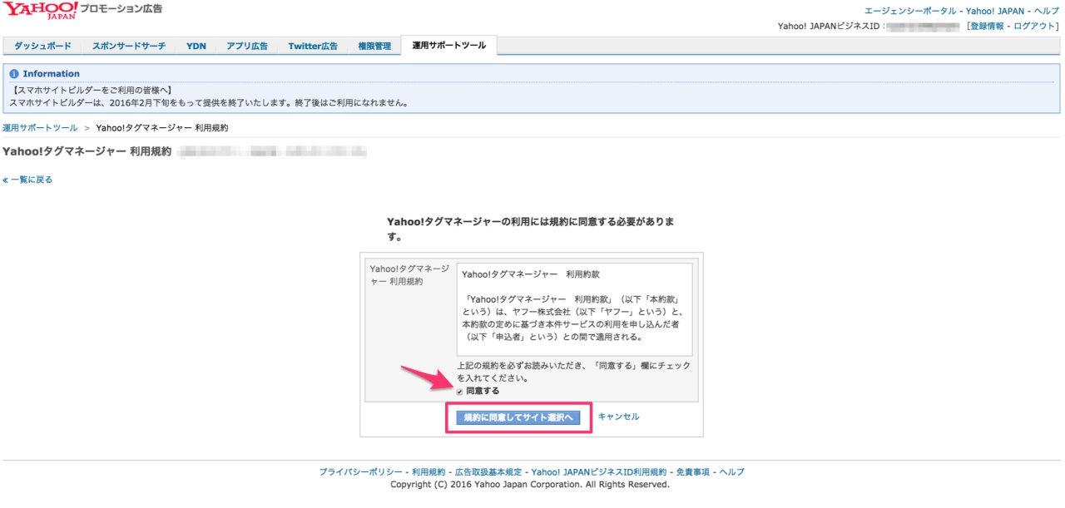Screen dimensions: 1065x508
Task: Select the 運用サポートツール tab
Action: [448, 46]
